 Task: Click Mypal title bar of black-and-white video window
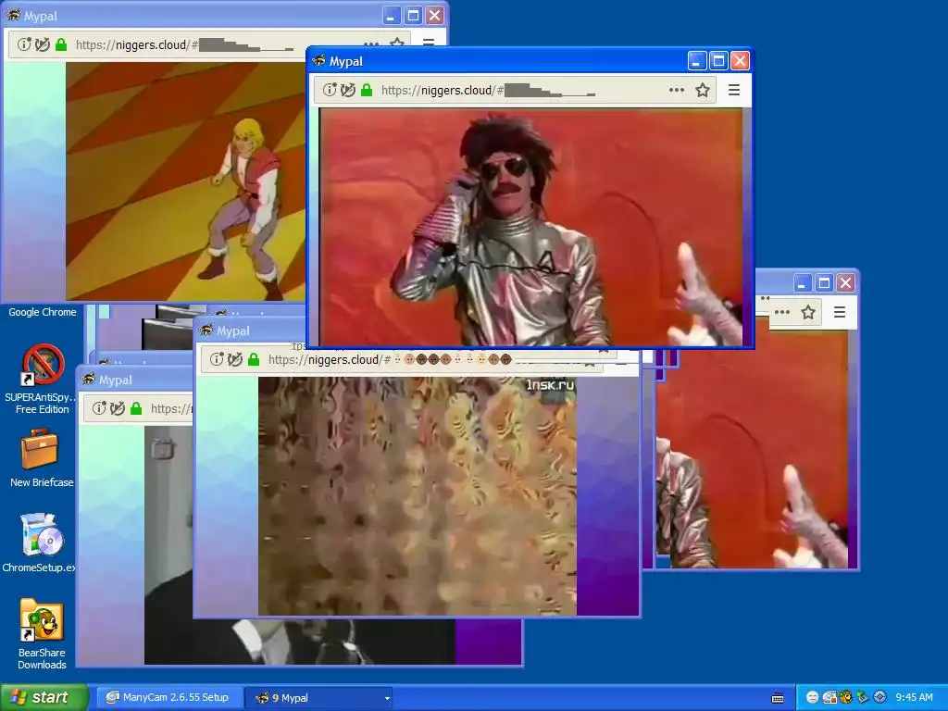pos(136,380)
